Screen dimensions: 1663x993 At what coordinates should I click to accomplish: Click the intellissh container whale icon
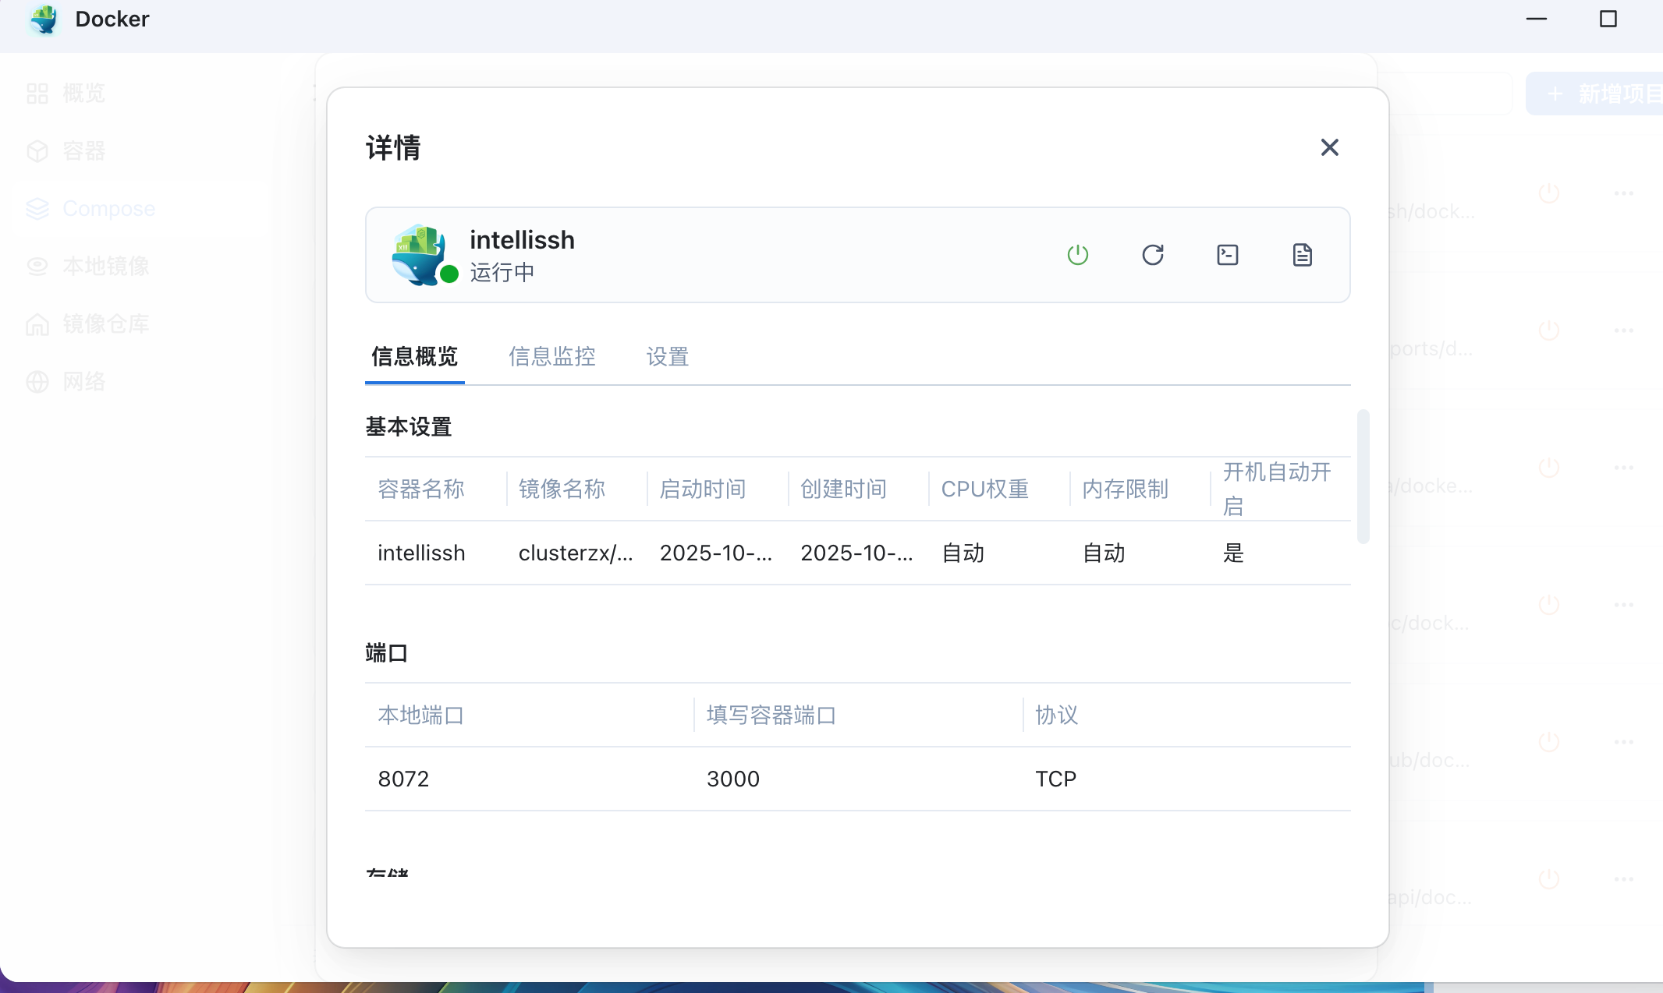point(420,255)
